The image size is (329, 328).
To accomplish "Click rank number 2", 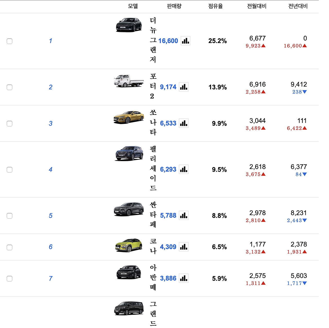I will tap(50, 87).
